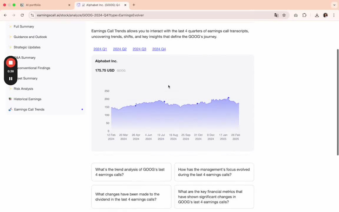Click the Alphabet Inc. chart title

point(106,61)
